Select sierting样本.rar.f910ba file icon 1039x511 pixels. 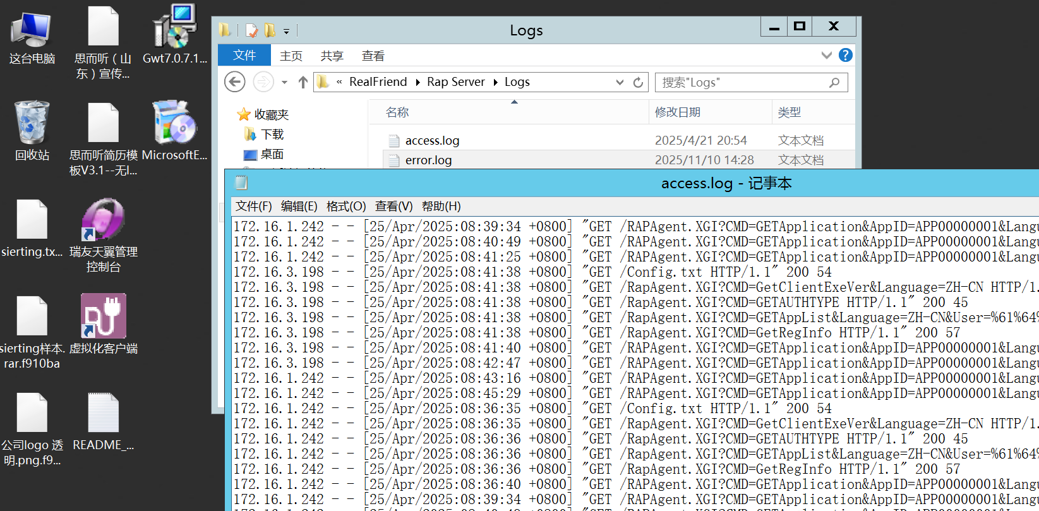click(32, 332)
